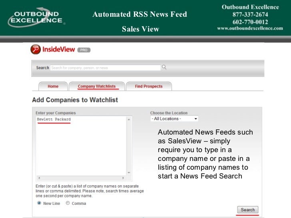Click the InsideView red logo icon
This screenshot has width=291, height=218.
[x=36, y=50]
